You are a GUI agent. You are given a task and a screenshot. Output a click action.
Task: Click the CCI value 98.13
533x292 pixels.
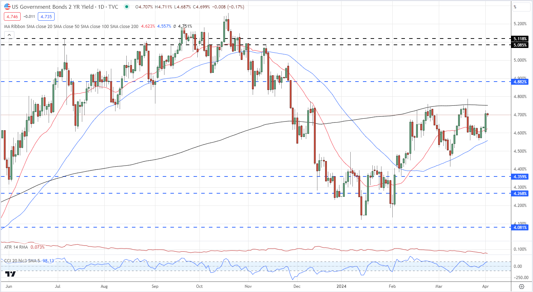pyautogui.click(x=48, y=260)
